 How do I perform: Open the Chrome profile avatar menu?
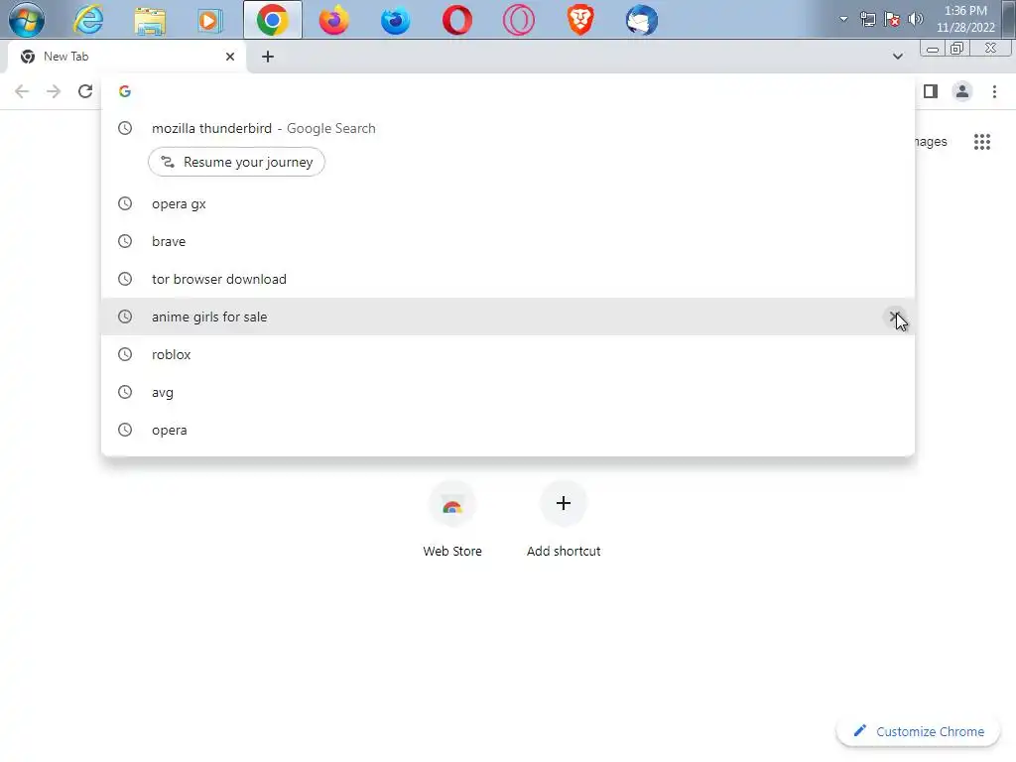coord(962,91)
